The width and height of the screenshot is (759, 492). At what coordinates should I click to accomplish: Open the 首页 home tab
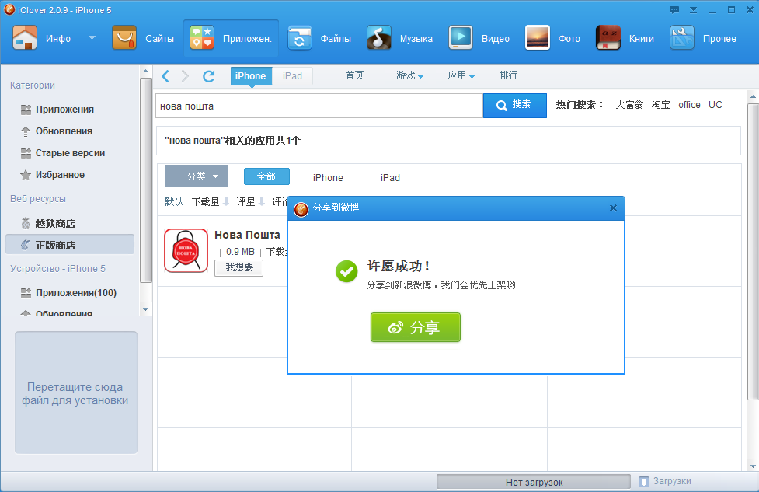tap(354, 75)
